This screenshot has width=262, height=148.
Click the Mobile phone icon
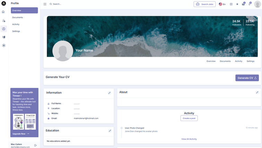[49, 113]
